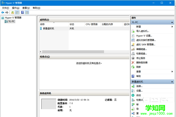Open Hyper-V 设置... action
The image size is (176, 117).
coord(144,36)
